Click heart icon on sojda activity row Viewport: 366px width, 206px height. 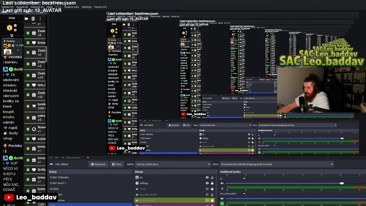tap(34, 139)
